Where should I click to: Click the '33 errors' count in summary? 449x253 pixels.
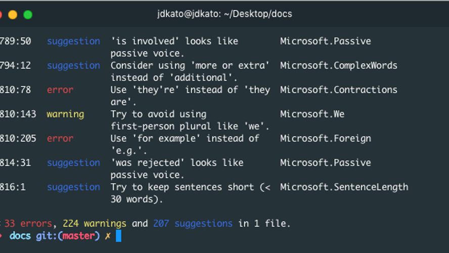click(x=28, y=223)
